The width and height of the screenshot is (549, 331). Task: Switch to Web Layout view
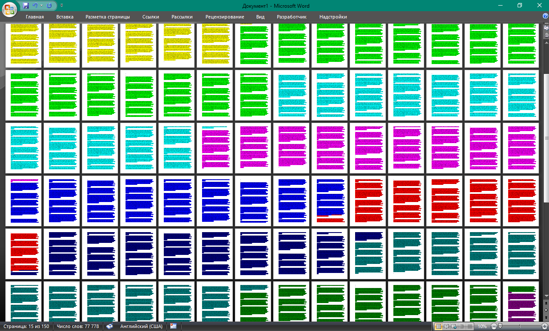[x=454, y=326]
